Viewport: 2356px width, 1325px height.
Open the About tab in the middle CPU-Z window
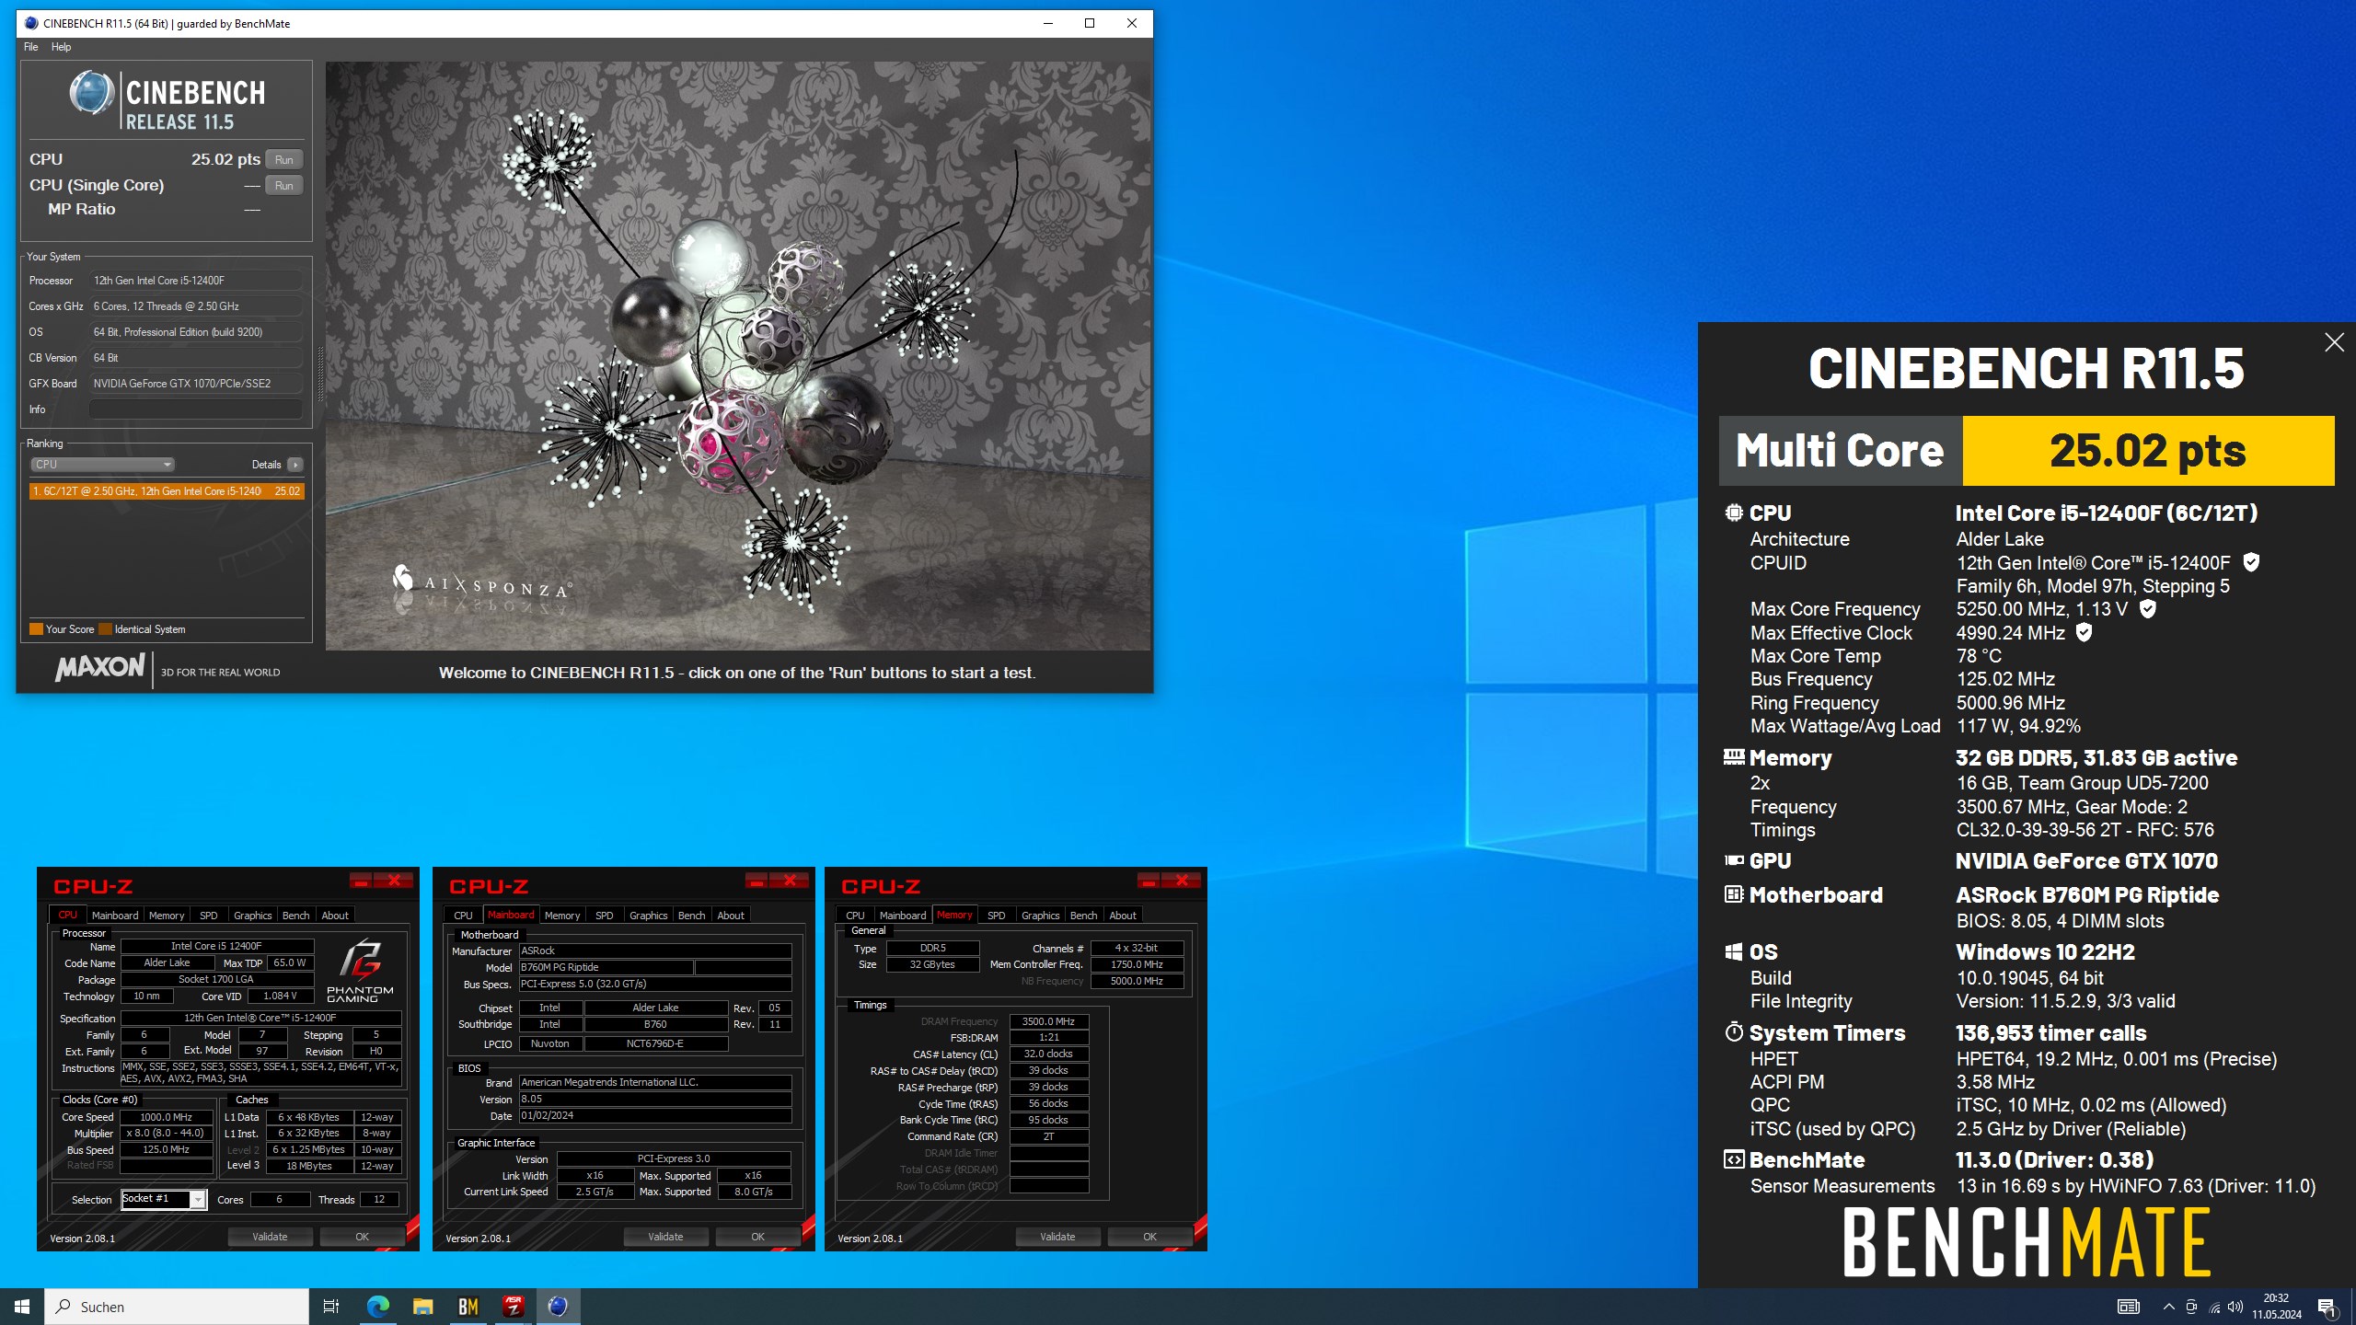(x=731, y=916)
